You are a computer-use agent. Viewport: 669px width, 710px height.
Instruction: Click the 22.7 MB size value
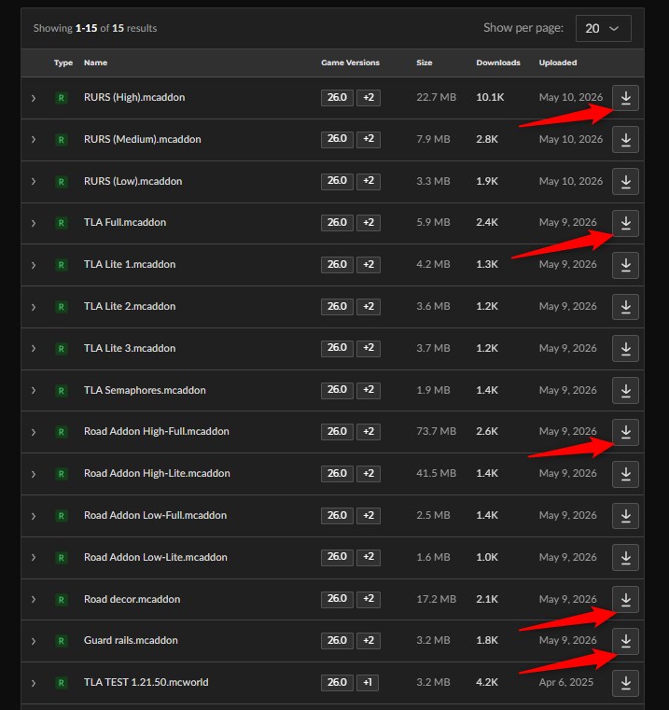[436, 97]
